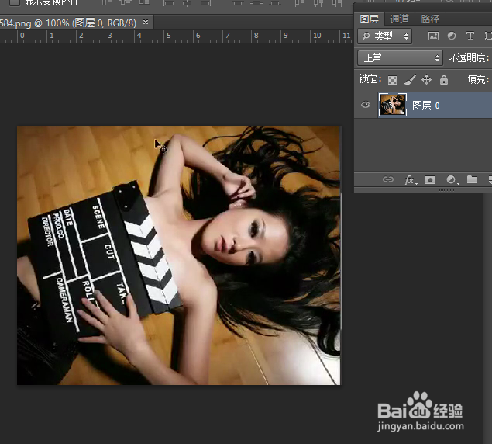
Task: Create a new layer group folder
Action: click(472, 179)
